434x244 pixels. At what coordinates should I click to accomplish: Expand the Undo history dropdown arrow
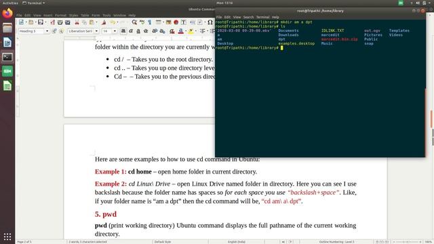[117, 22]
